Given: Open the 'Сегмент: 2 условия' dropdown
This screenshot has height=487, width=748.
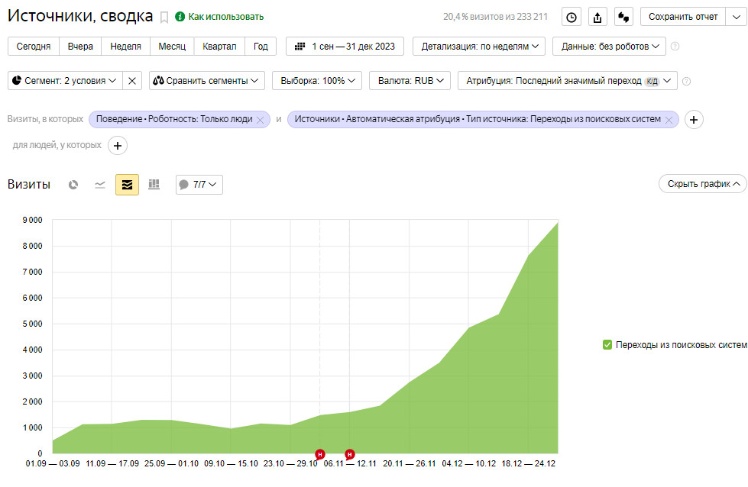Looking at the screenshot, I should click(66, 81).
